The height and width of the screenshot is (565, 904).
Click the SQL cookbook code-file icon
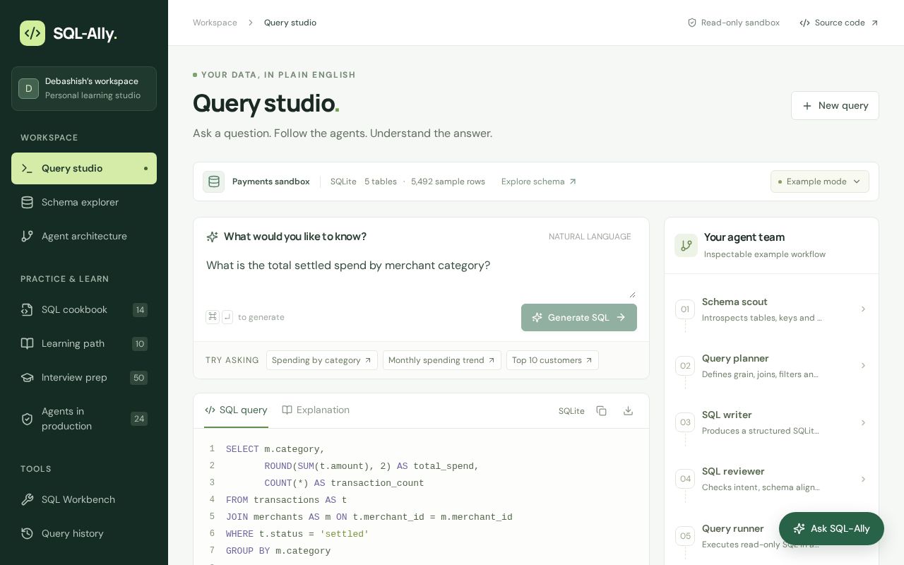[27, 309]
